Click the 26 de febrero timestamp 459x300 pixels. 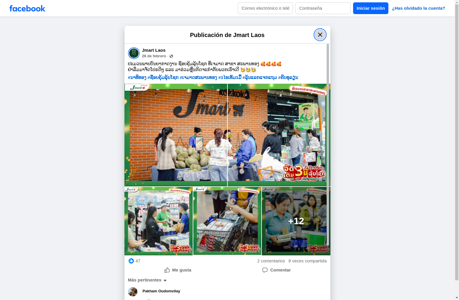click(154, 56)
